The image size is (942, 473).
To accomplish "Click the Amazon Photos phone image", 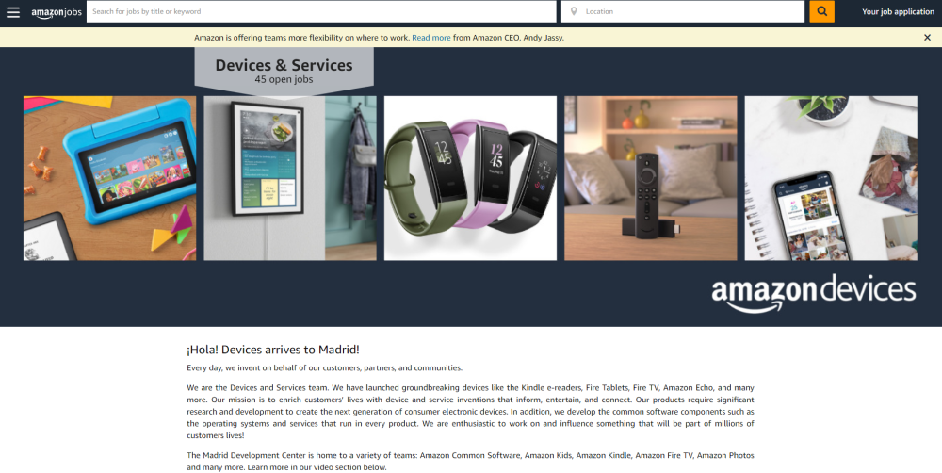I will tap(831, 178).
